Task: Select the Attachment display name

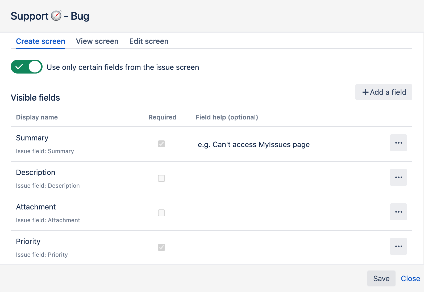Action: pyautogui.click(x=36, y=207)
